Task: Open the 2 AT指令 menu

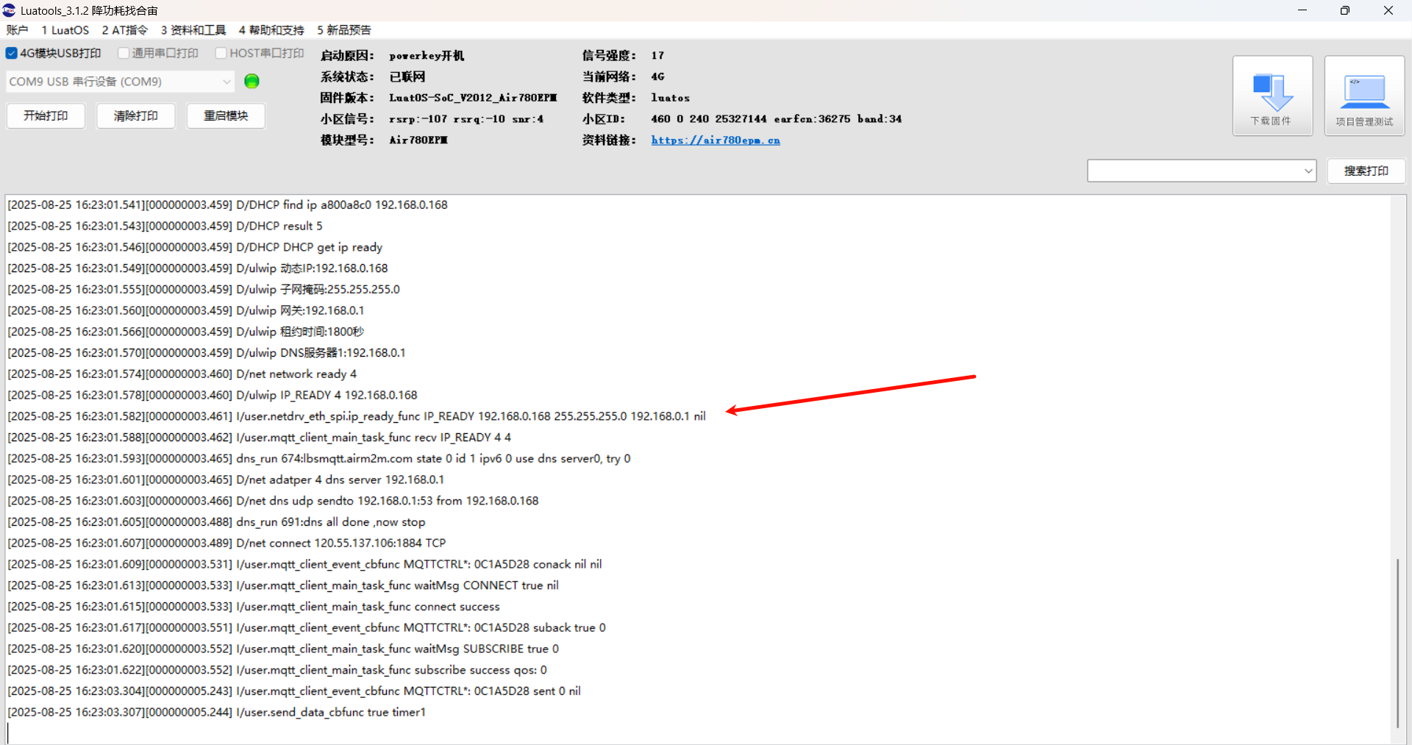Action: [124, 30]
